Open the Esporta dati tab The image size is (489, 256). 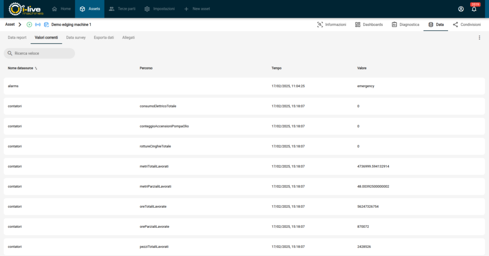click(104, 37)
